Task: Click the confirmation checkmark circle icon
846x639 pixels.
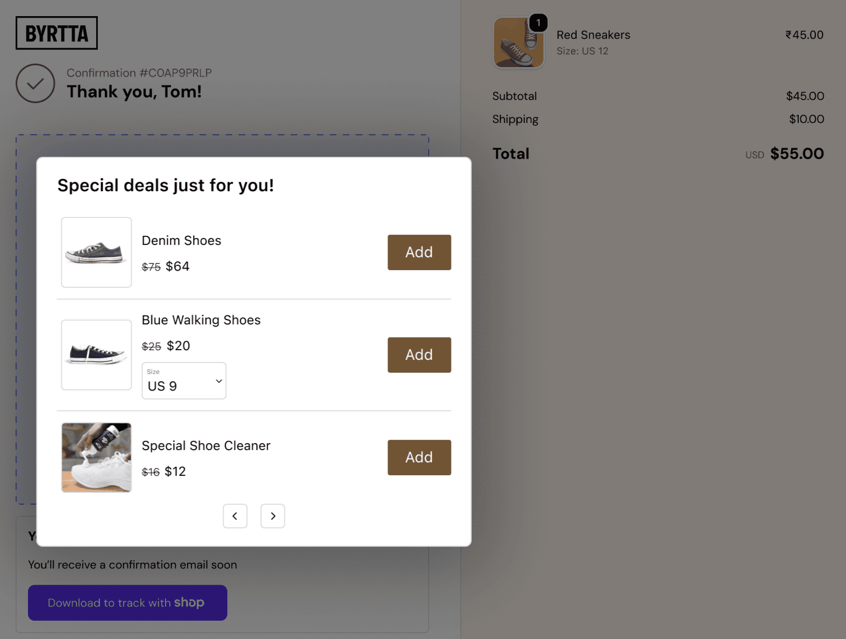Action: 35,83
